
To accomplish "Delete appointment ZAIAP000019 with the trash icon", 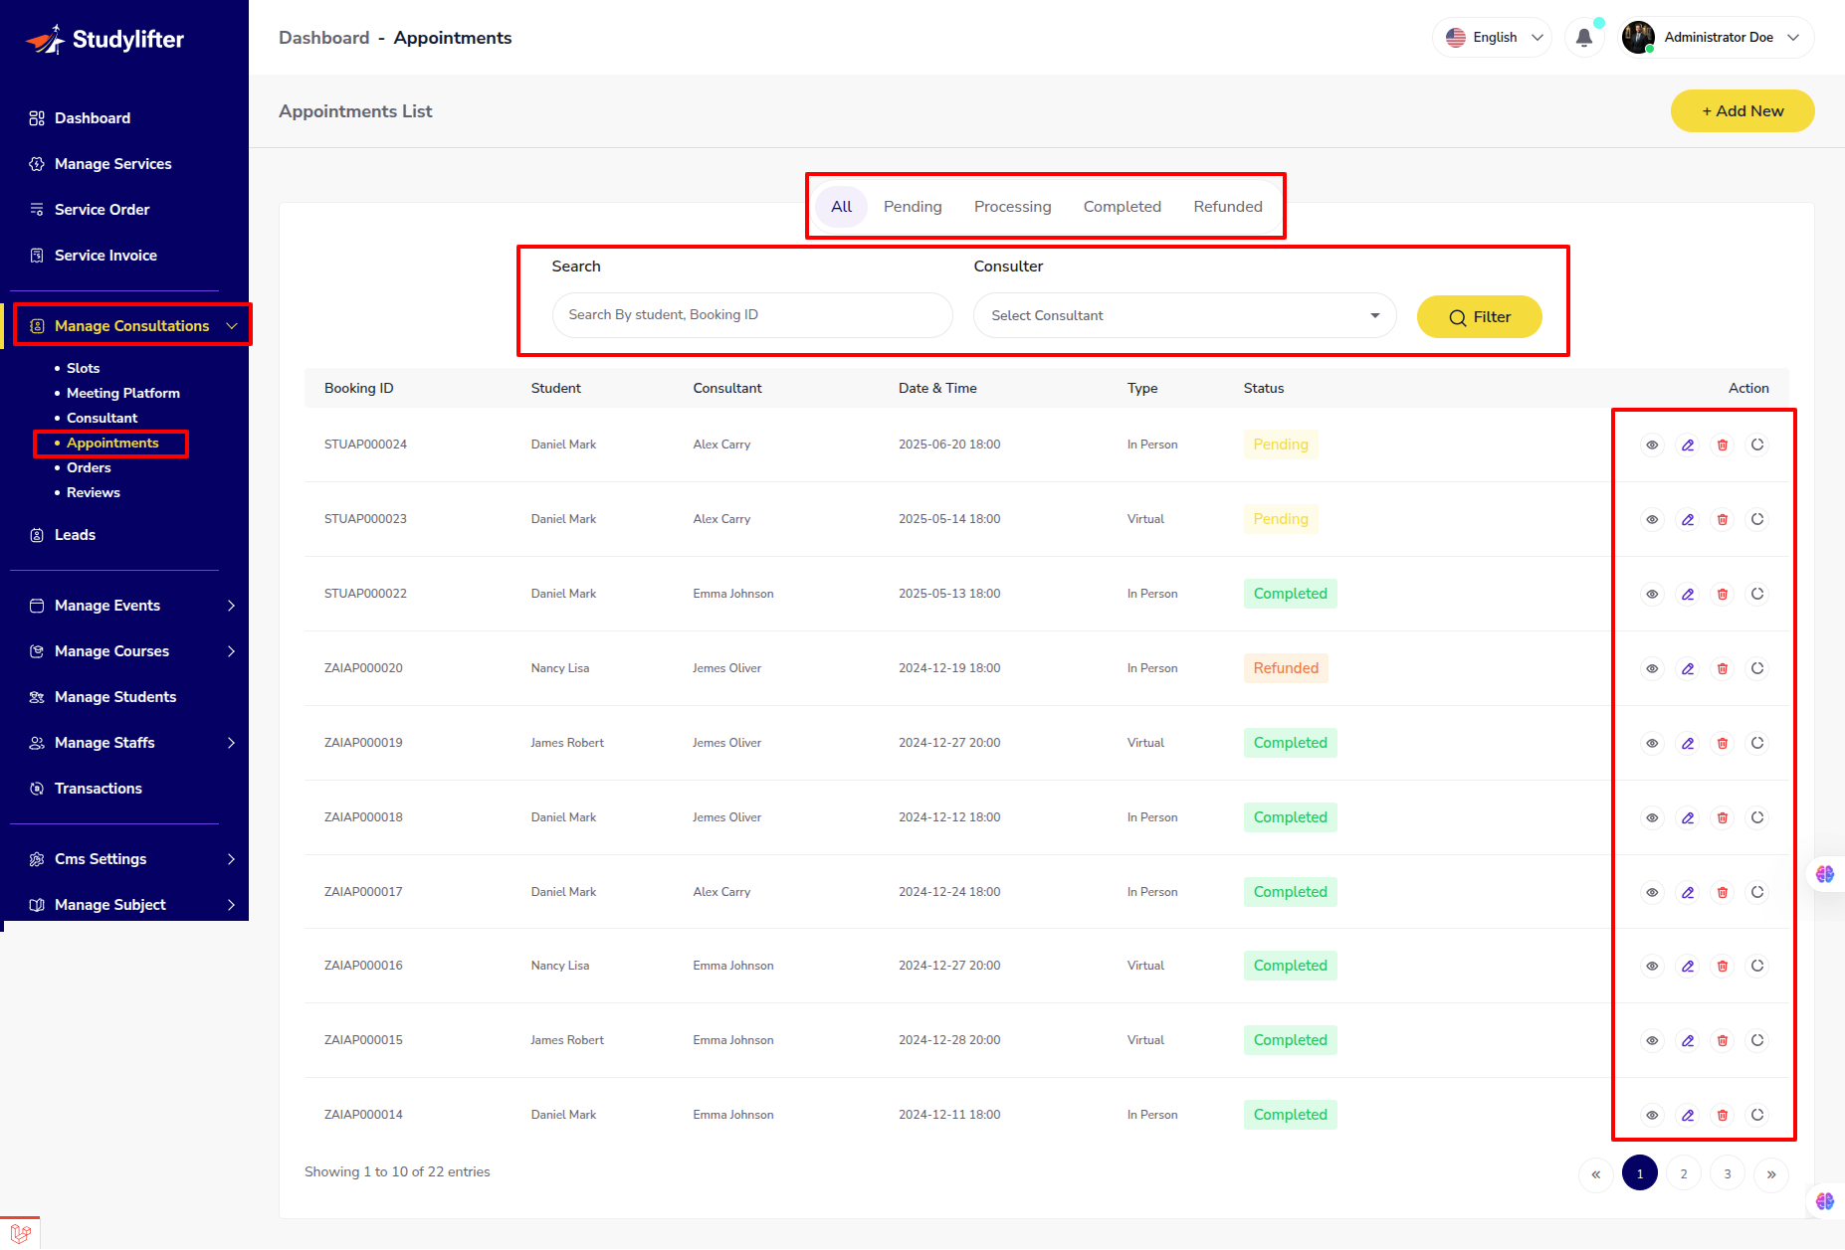I will [x=1723, y=743].
